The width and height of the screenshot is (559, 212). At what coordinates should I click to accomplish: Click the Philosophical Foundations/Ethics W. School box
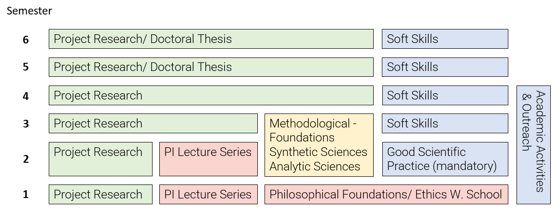387,195
